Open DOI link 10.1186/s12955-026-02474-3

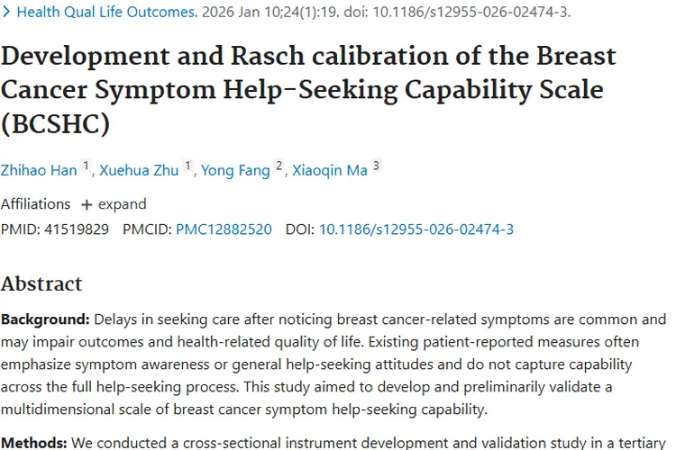[x=416, y=229]
